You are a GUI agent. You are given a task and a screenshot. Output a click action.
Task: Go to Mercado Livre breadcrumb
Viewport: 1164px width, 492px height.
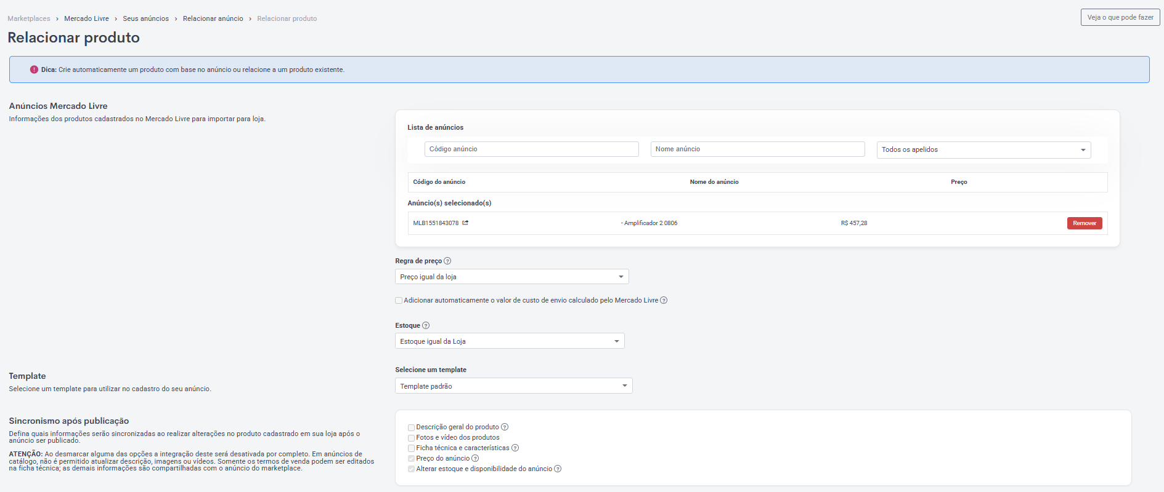pos(86,18)
